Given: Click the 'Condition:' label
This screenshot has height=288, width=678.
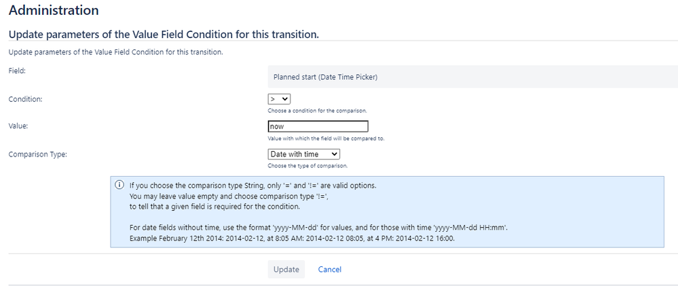Looking at the screenshot, I should click(26, 99).
